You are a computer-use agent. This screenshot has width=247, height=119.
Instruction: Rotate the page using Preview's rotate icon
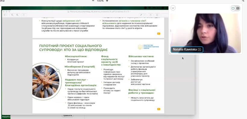pyautogui.click(x=150, y=15)
